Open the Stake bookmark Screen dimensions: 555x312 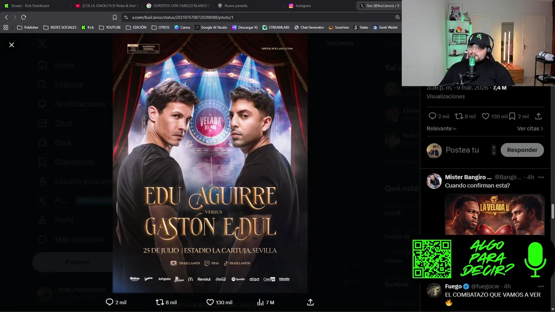point(361,27)
